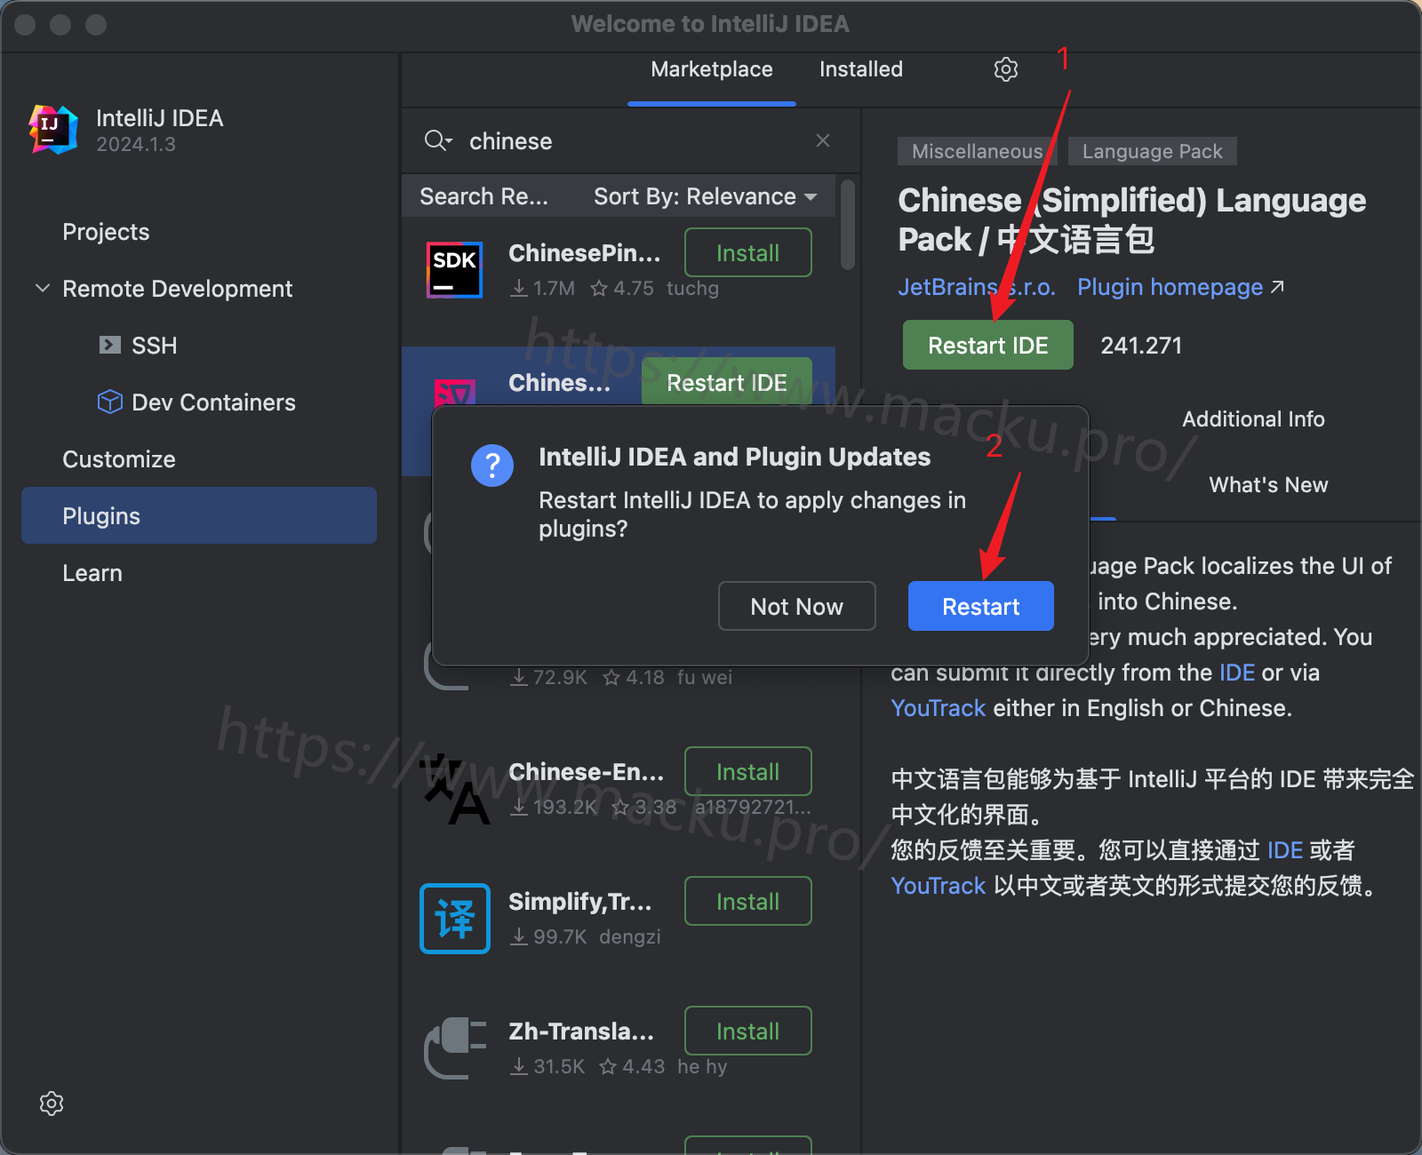This screenshot has width=1422, height=1155.
Task: Open the plugins settings gear icon
Action: tap(1005, 69)
